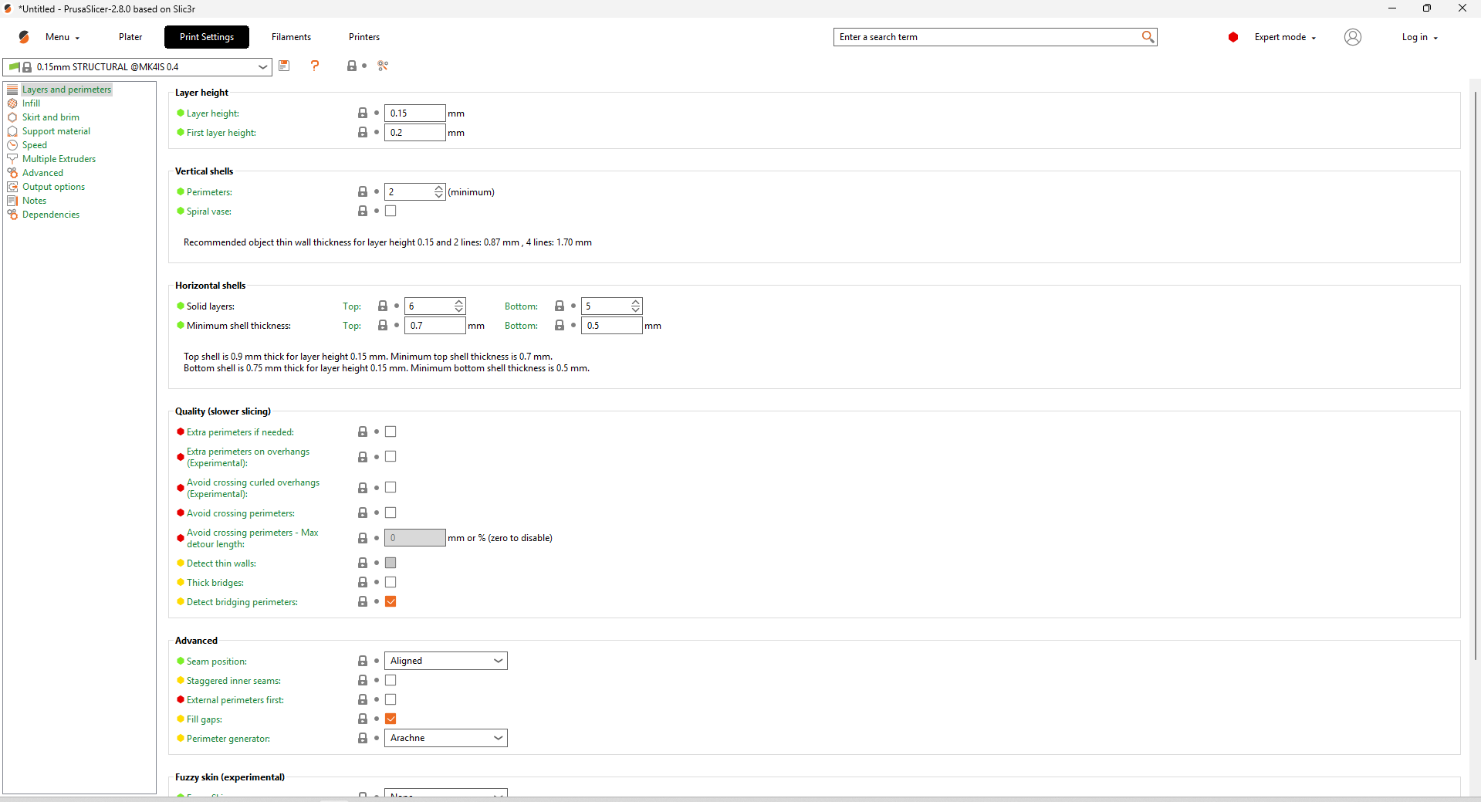The image size is (1481, 802).
Task: Click the lock icon next to Layer height
Action: click(363, 113)
